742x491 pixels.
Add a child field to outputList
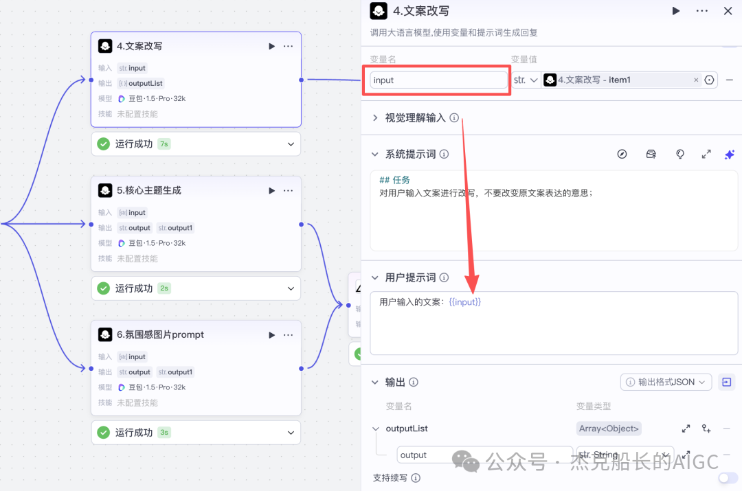point(706,429)
